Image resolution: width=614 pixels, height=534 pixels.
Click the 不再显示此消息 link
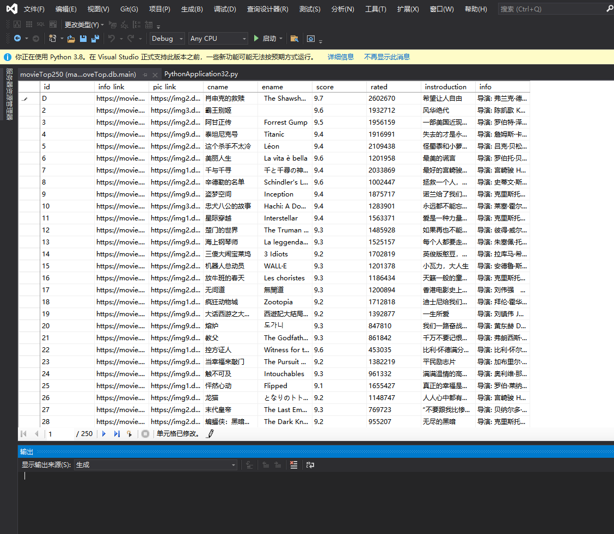pyautogui.click(x=387, y=57)
